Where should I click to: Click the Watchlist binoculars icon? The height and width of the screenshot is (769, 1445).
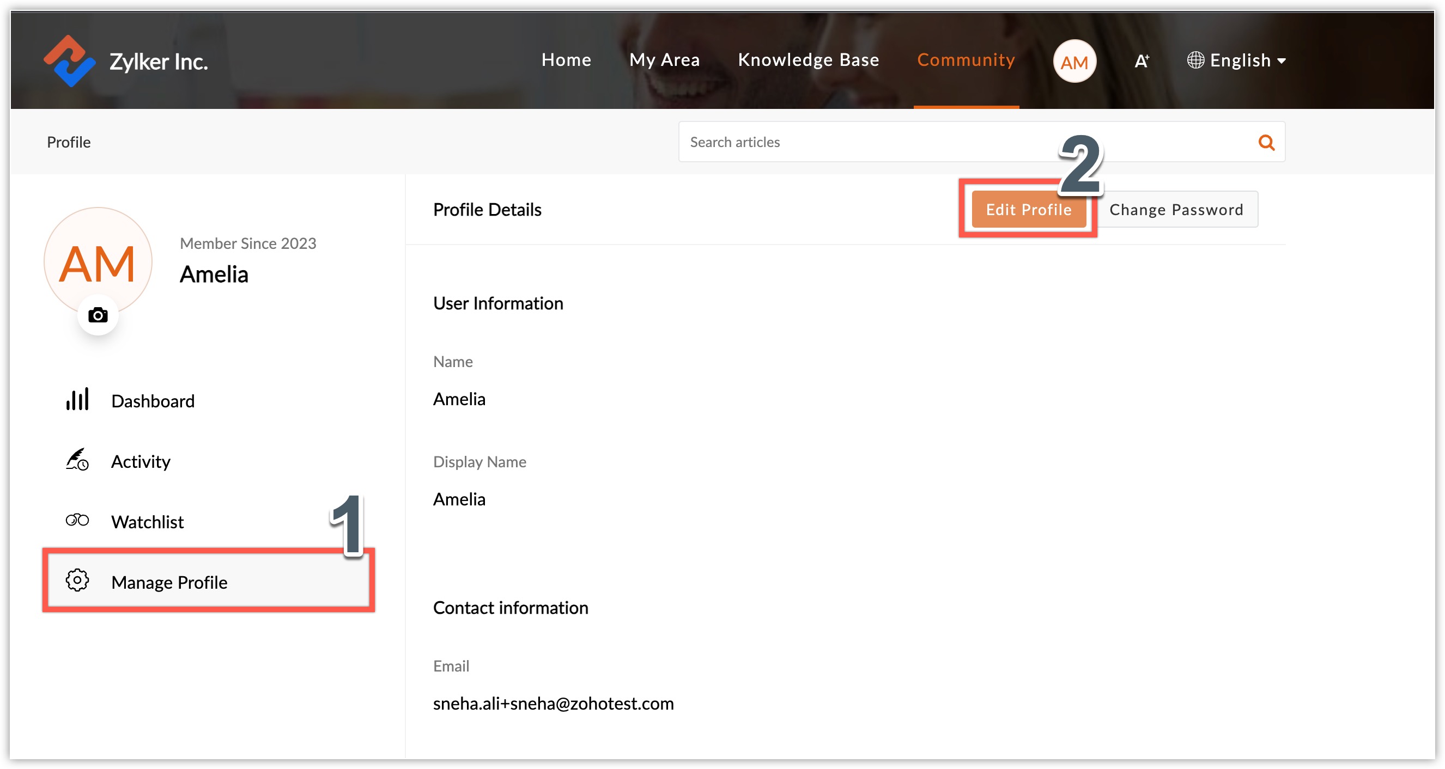tap(77, 521)
